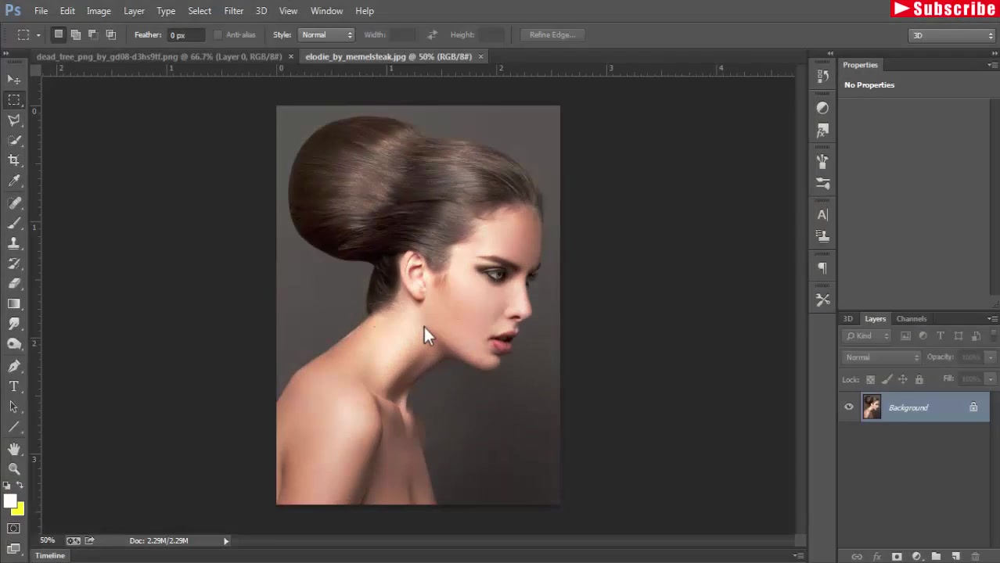Select the Crop tool

(14, 160)
